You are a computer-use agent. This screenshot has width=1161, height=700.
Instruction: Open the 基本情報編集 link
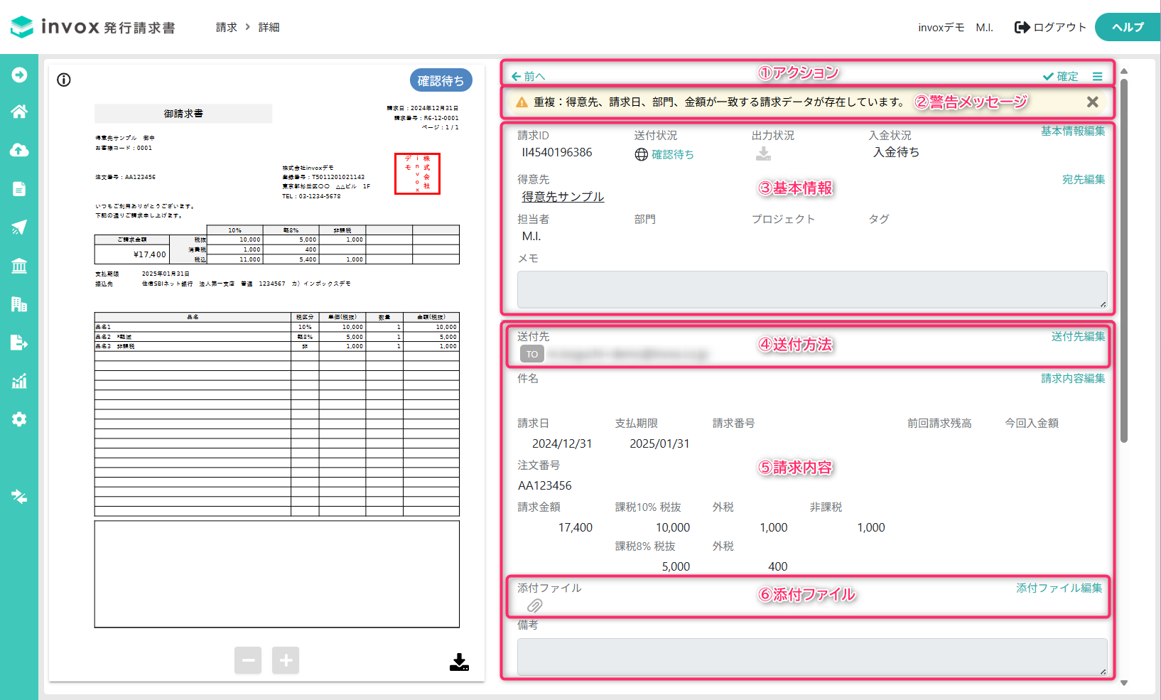pos(1073,131)
